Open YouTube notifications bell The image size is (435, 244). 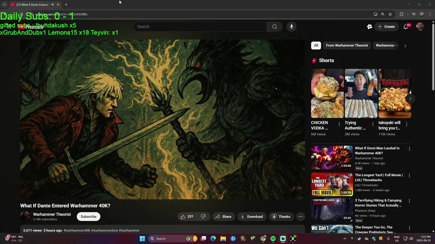coord(406,27)
